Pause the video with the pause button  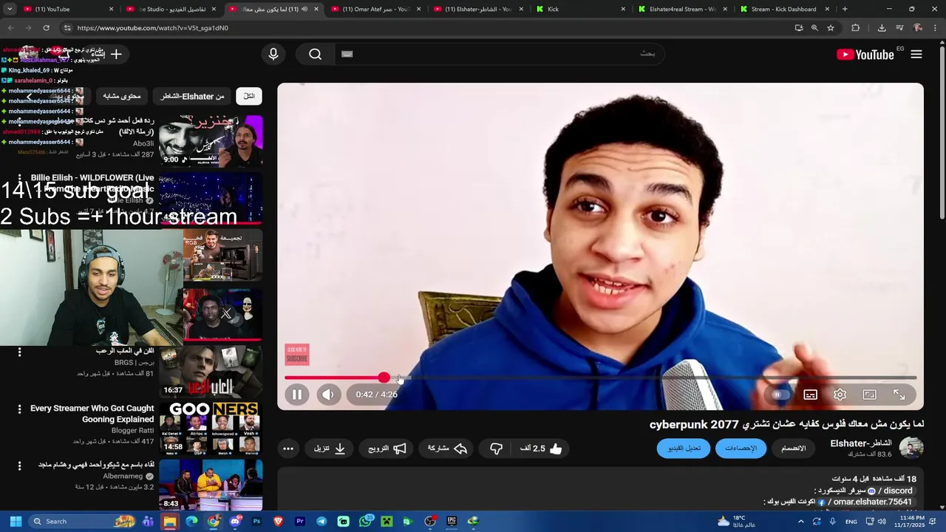click(296, 395)
